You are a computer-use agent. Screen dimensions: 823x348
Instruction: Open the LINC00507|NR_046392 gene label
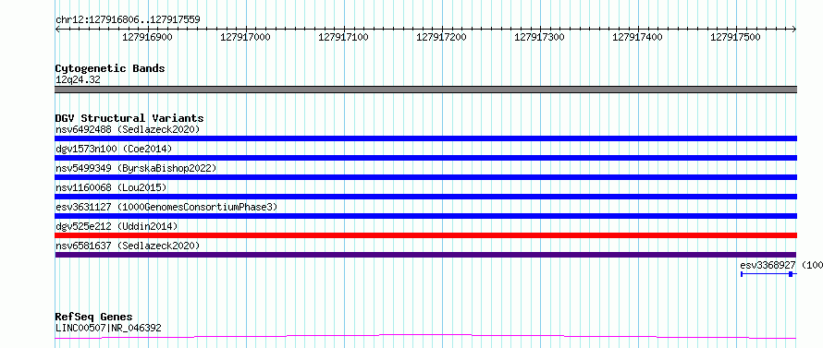pyautogui.click(x=108, y=329)
